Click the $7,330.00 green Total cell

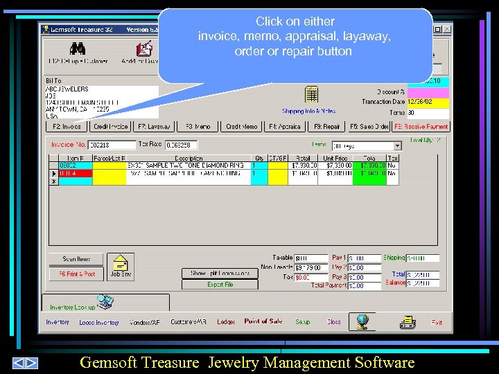[x=369, y=166]
